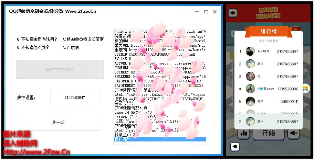Click the bottom-left back arrow in the game
The image size is (315, 160).
pyautogui.click(x=235, y=146)
